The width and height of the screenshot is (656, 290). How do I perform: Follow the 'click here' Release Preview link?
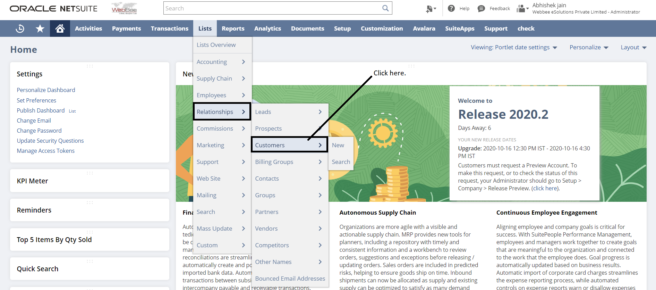(x=545, y=188)
